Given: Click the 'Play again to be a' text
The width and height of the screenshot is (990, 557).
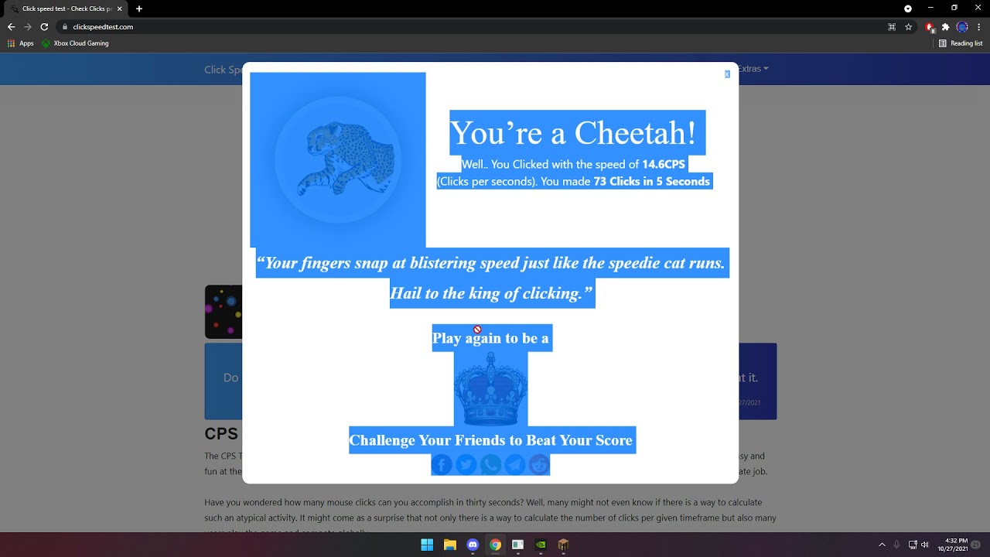Looking at the screenshot, I should click(x=490, y=338).
